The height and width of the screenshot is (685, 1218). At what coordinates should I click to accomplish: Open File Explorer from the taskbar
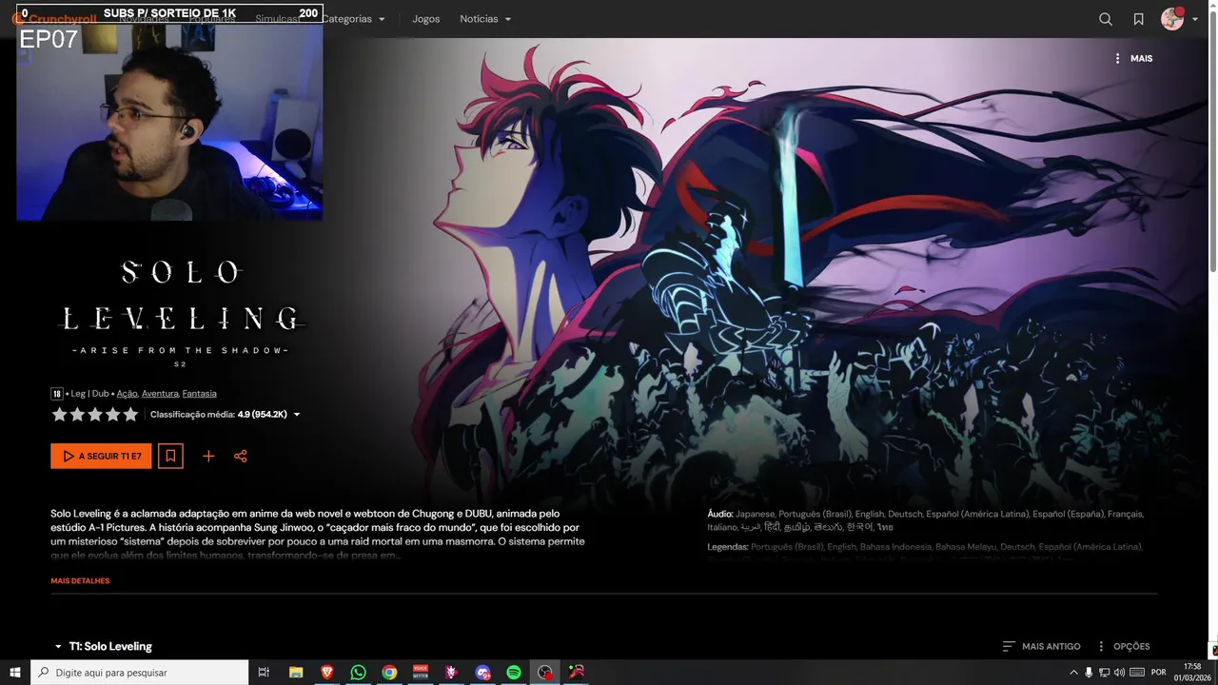click(x=296, y=672)
